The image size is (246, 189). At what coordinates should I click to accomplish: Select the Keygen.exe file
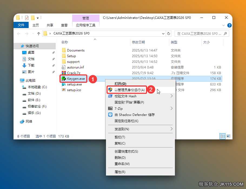click(x=76, y=78)
